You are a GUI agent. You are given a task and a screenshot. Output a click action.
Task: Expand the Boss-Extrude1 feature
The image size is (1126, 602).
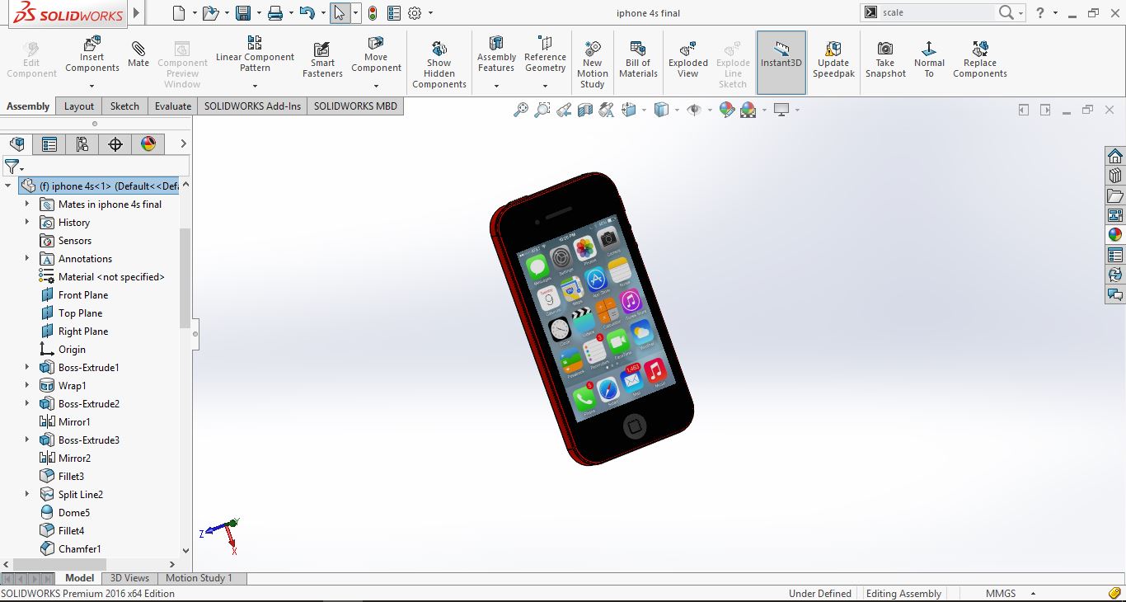(x=27, y=367)
